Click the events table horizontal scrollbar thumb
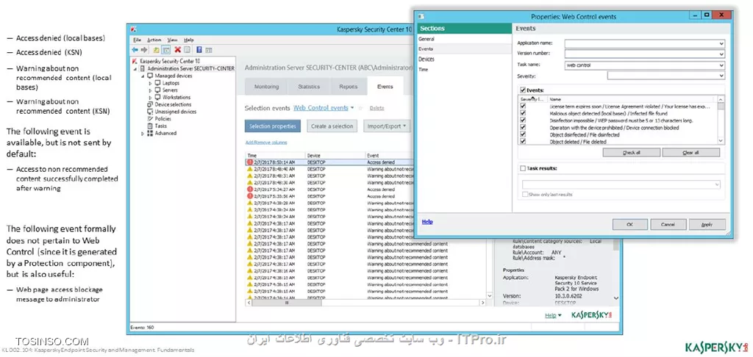Screen dimensions: 753x357 coord(287,303)
